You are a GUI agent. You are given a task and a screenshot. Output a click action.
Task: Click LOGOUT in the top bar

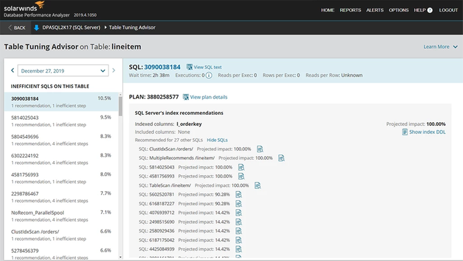tap(448, 10)
